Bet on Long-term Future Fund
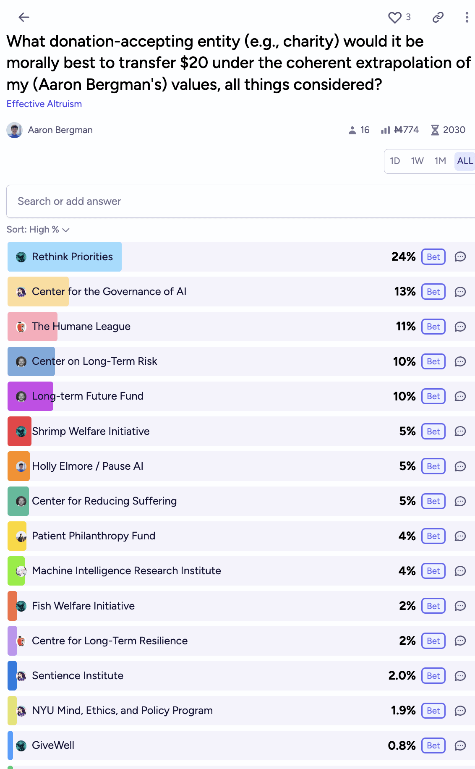 click(433, 396)
